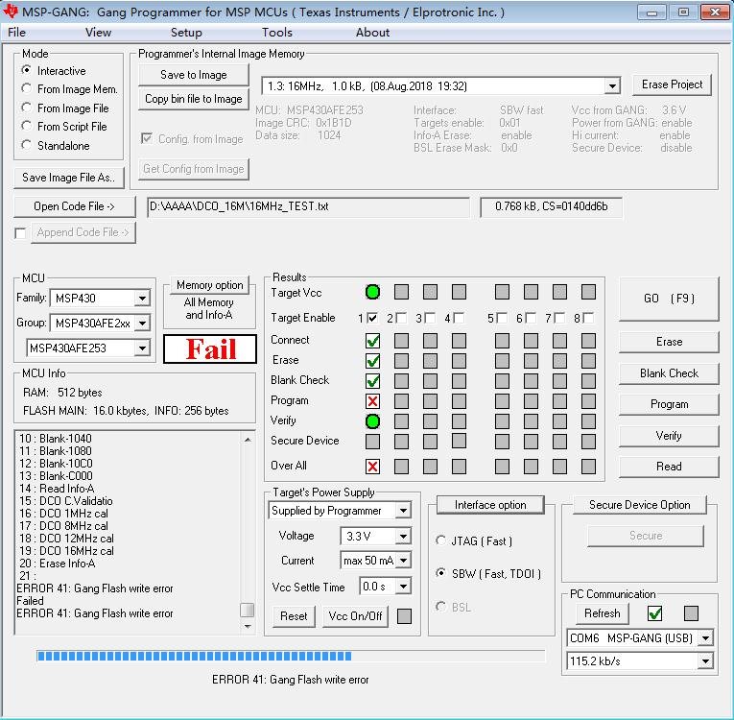Click the Erase button

669,342
